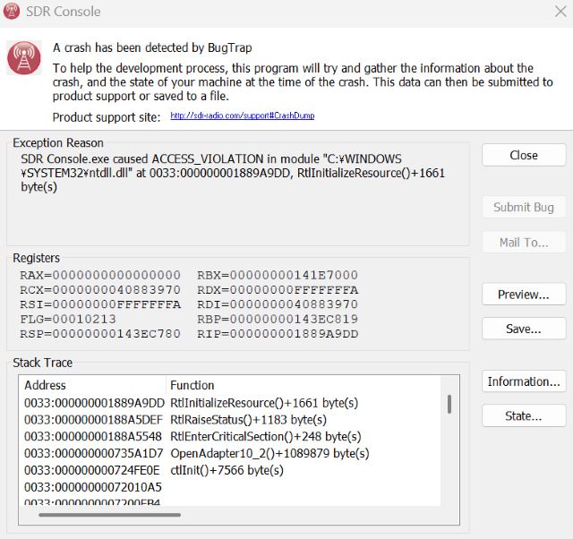Select stack address 0033:0000000072010A5
The width and height of the screenshot is (573, 539).
click(93, 487)
